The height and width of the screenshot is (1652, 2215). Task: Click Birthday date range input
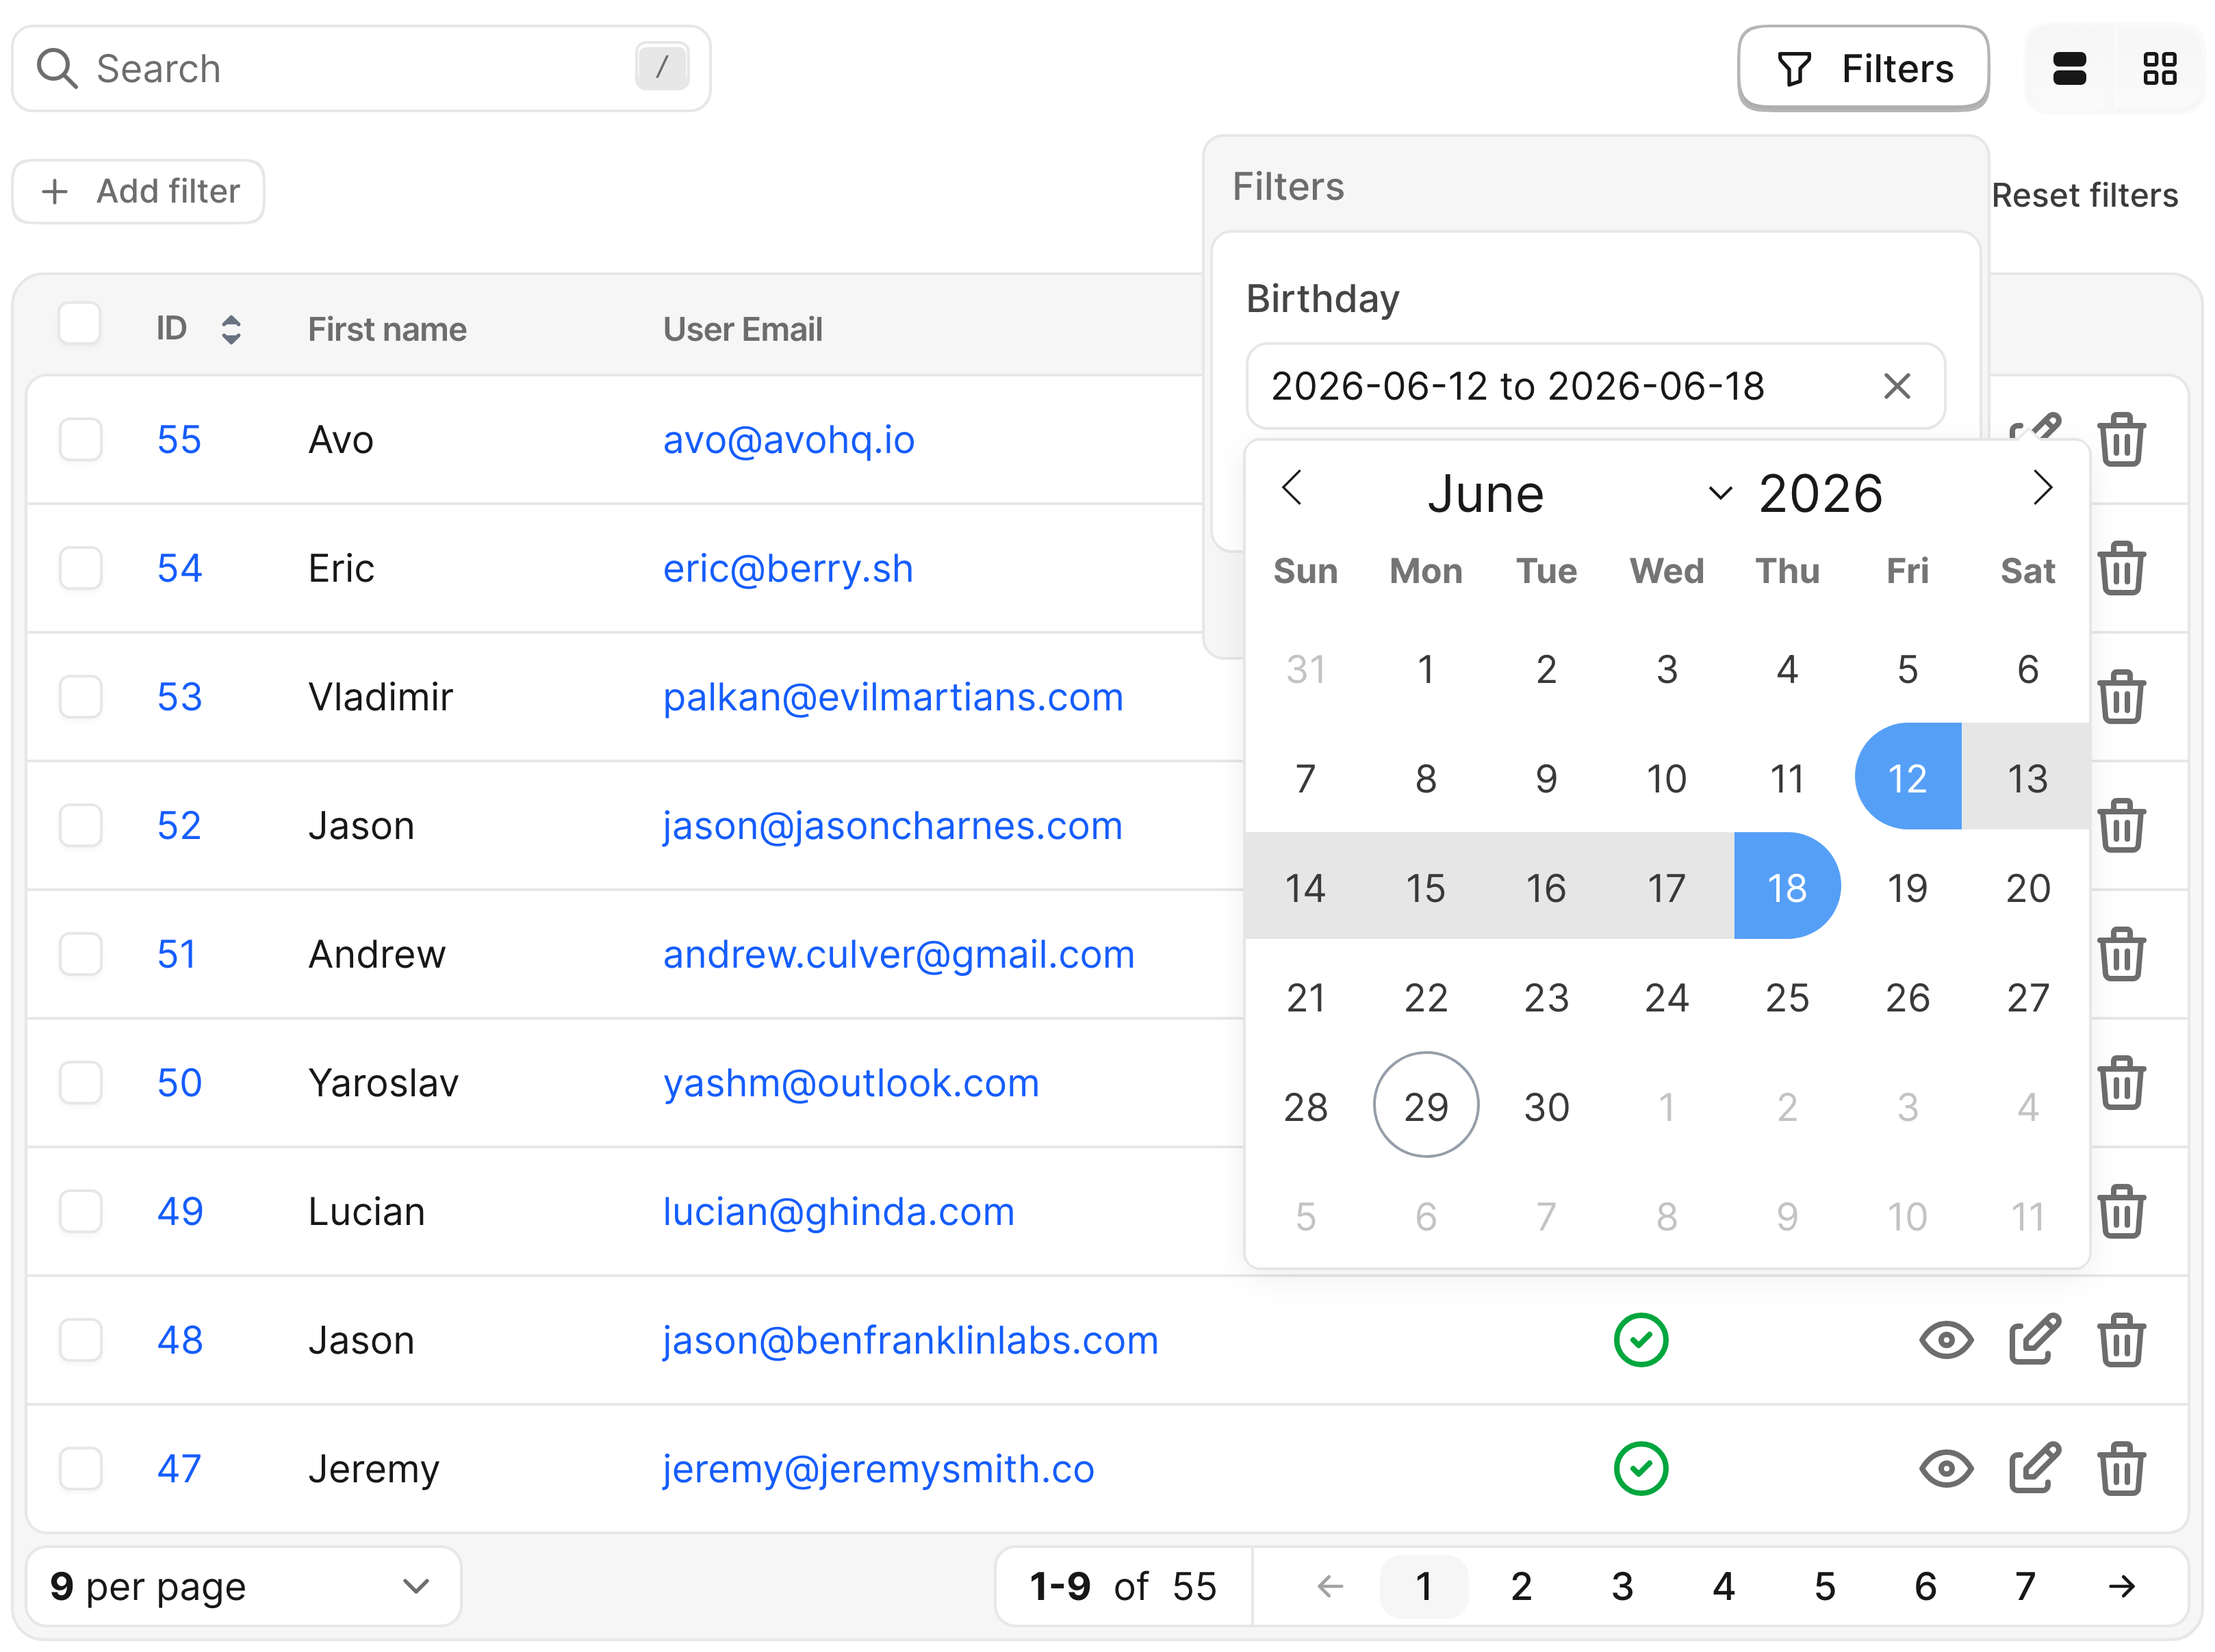(x=1595, y=386)
